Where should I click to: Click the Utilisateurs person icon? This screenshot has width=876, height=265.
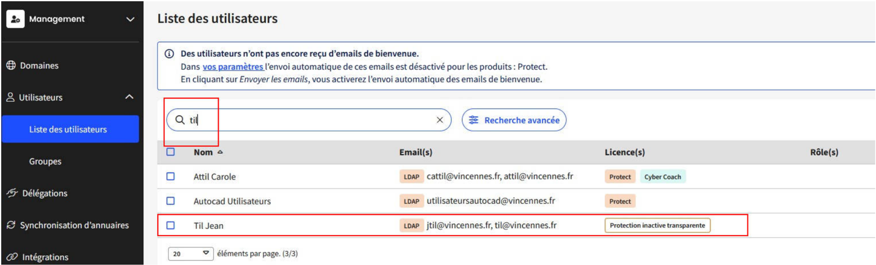coord(10,97)
